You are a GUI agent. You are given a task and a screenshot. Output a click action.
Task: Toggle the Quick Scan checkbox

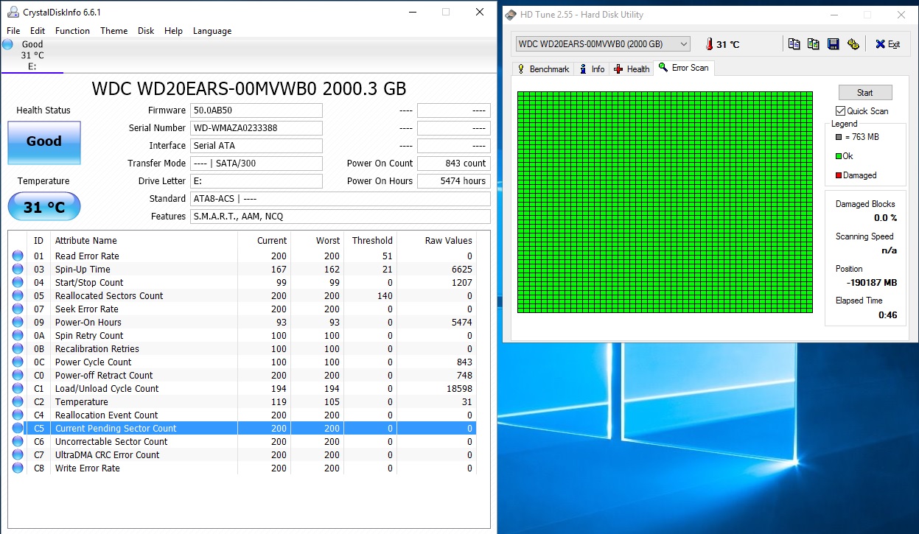pyautogui.click(x=840, y=111)
